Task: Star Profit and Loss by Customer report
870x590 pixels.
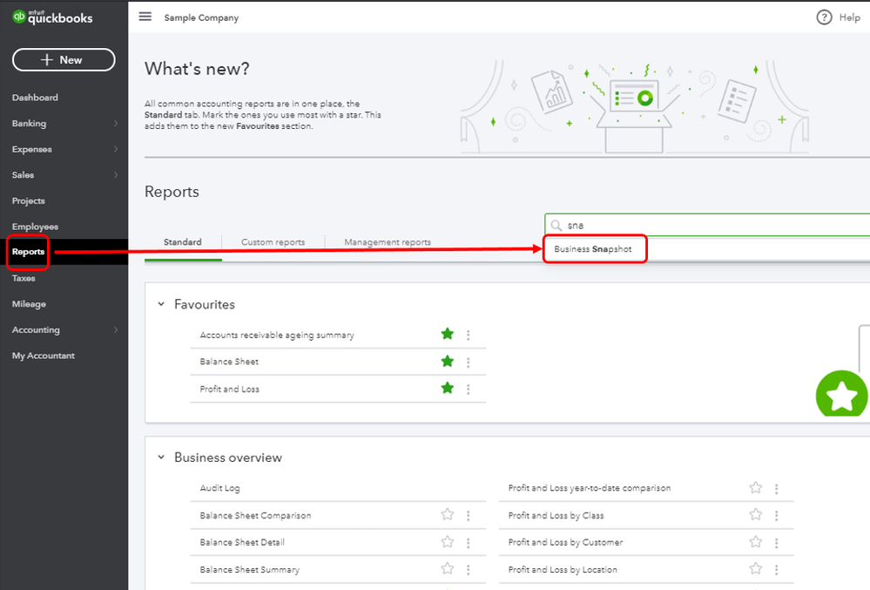Action: tap(756, 542)
